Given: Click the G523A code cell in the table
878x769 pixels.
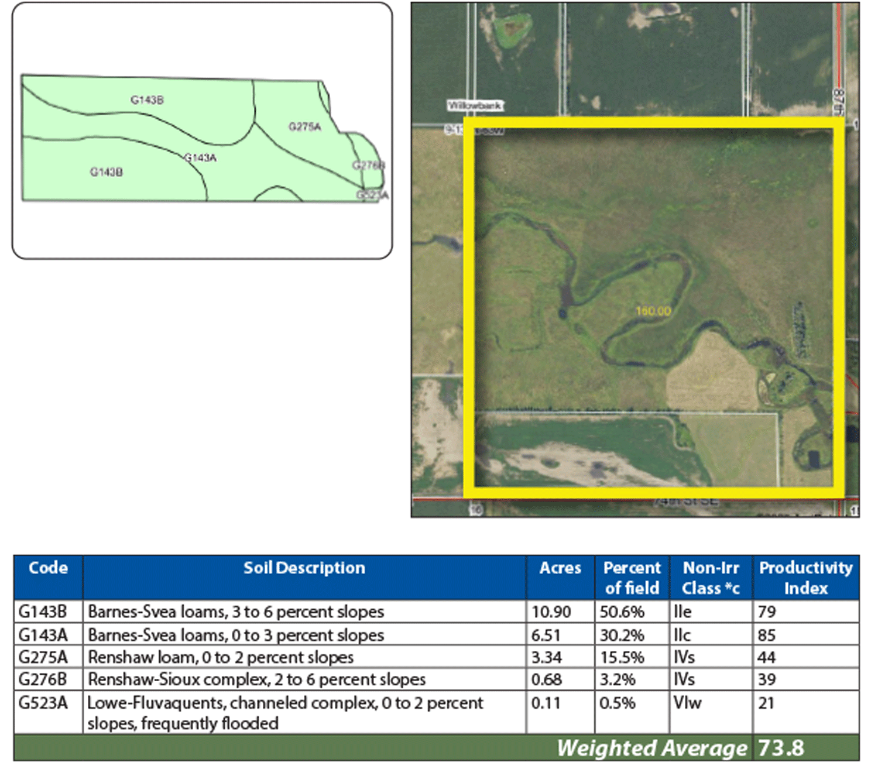Looking at the screenshot, I should pos(43,702).
